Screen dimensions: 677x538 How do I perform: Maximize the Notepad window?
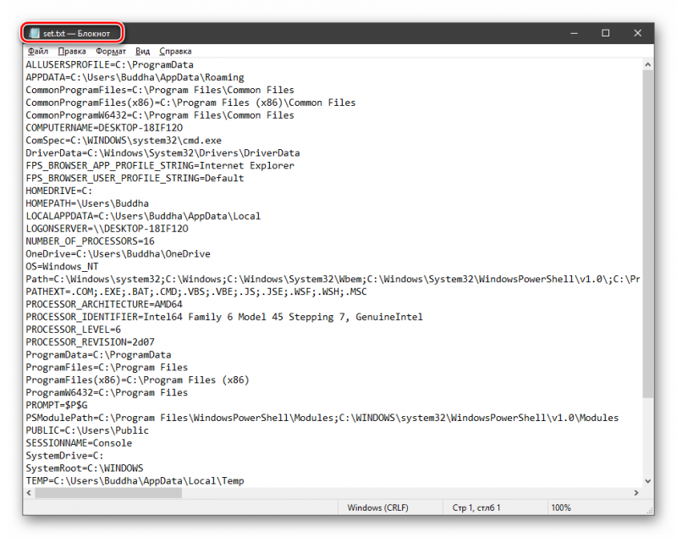[605, 33]
